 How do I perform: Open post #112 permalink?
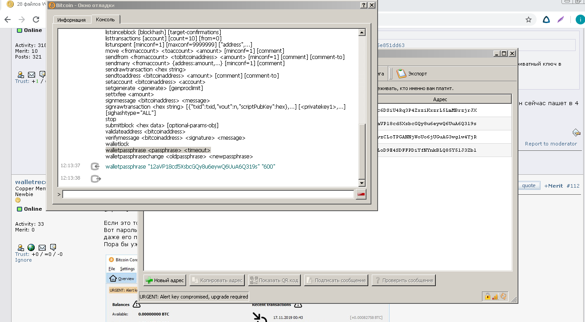pos(573,186)
